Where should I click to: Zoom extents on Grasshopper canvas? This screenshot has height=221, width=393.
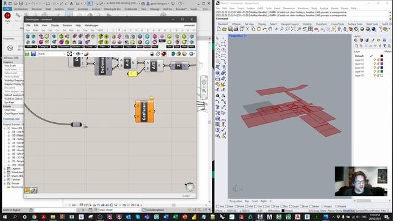pyautogui.click(x=69, y=54)
